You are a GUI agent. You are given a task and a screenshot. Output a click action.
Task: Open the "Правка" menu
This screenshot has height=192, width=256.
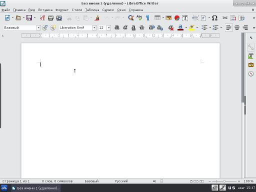[x=19, y=10]
